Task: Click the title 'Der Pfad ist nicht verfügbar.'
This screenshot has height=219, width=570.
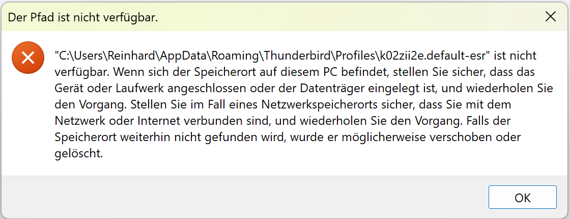Action: tap(83, 18)
